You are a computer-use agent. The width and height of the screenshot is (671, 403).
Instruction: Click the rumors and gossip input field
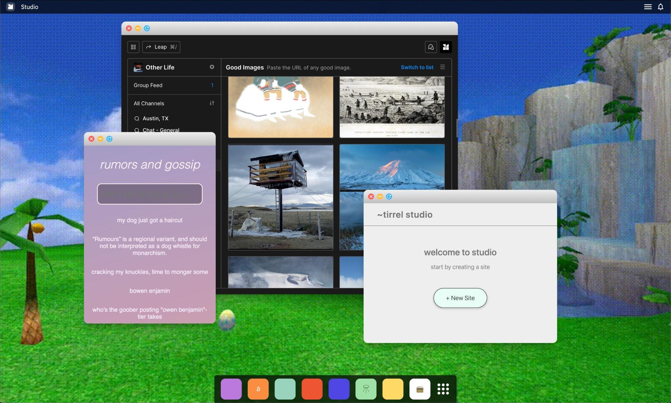[x=150, y=194]
